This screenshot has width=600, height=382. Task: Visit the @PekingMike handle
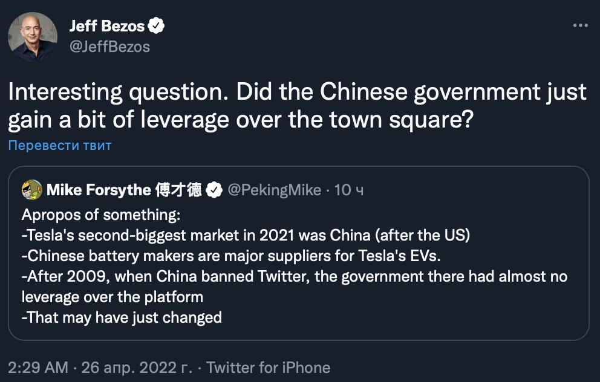[274, 190]
